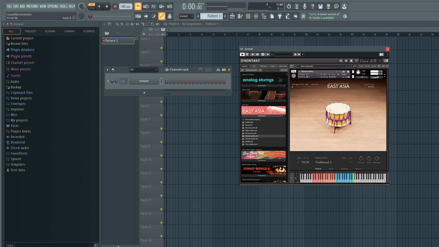Click the Download update arrow icon

coord(344,6)
